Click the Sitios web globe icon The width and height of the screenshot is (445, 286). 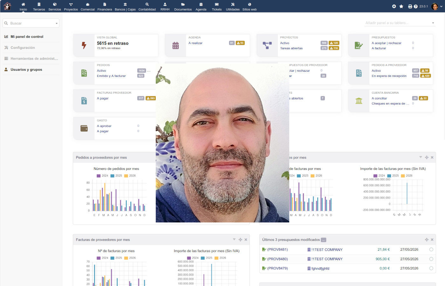pos(250,4)
